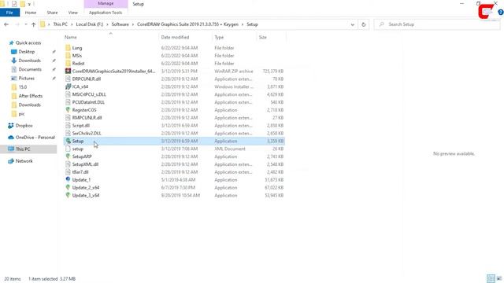Sort by Name column header
504x283 pixels.
pyautogui.click(x=71, y=37)
